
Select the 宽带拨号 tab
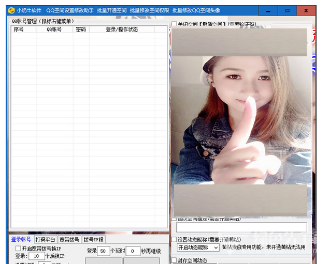pos(69,240)
